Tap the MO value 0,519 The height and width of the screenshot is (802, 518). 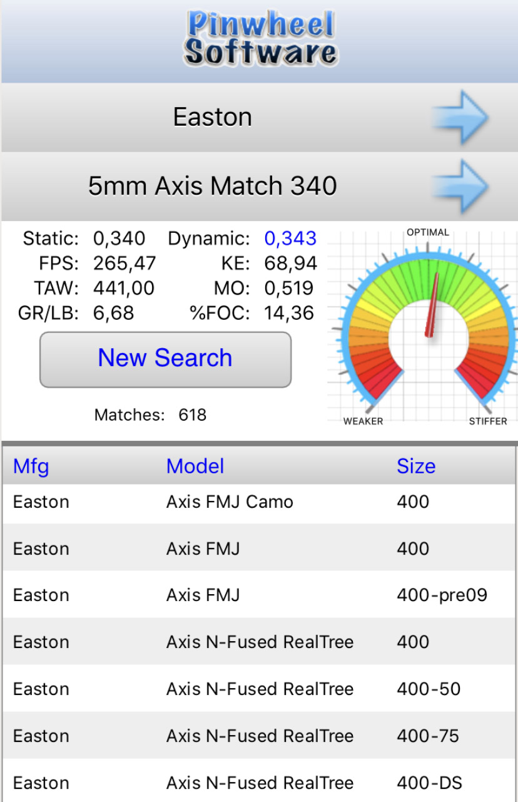click(290, 288)
